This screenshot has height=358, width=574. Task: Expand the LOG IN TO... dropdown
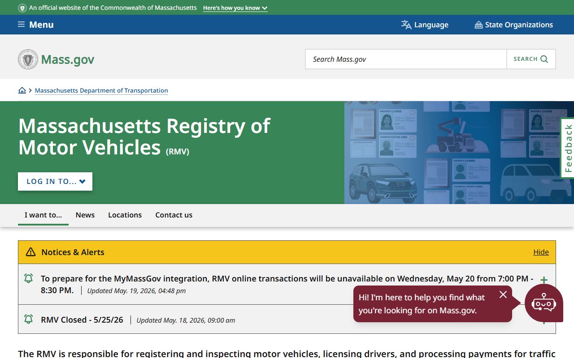(55, 181)
